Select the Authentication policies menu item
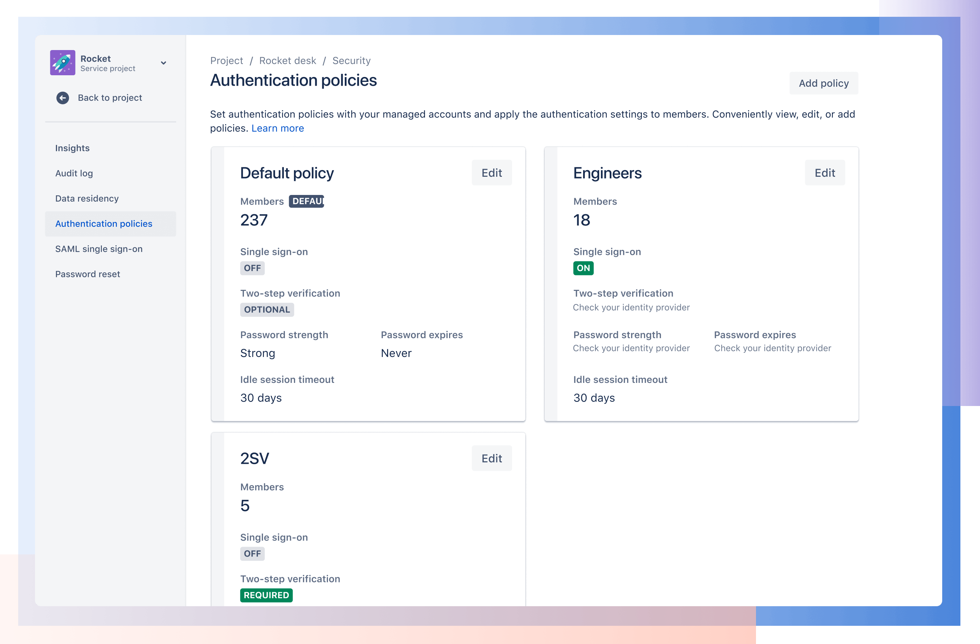The width and height of the screenshot is (980, 644). [x=104, y=224]
